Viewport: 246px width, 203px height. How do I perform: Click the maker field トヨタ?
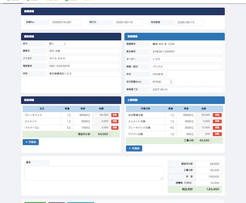point(187,59)
